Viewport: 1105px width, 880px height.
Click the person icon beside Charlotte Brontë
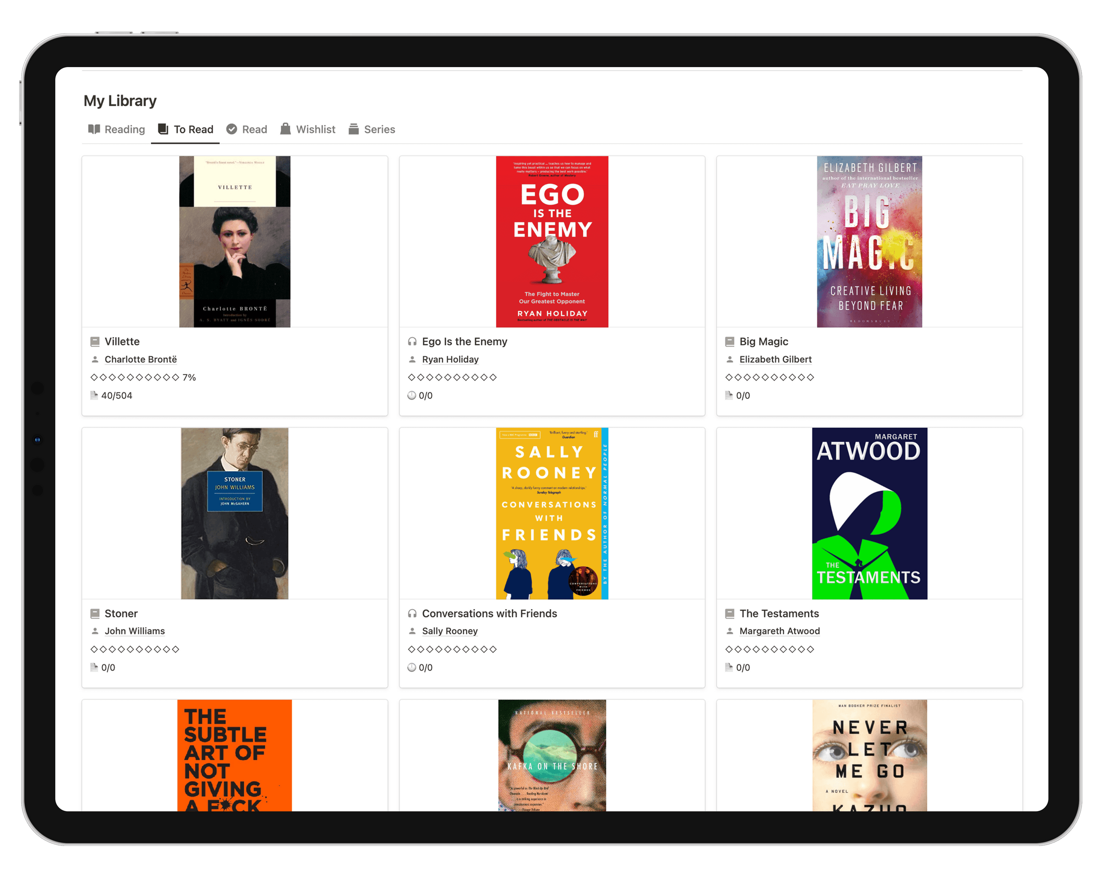pos(95,359)
